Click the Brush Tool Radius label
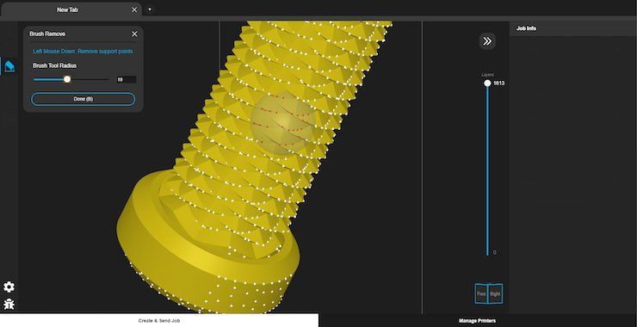This screenshot has width=637, height=327. point(54,65)
